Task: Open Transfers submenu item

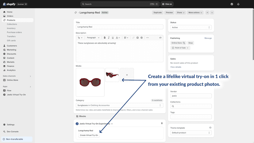Action: point(11,36)
